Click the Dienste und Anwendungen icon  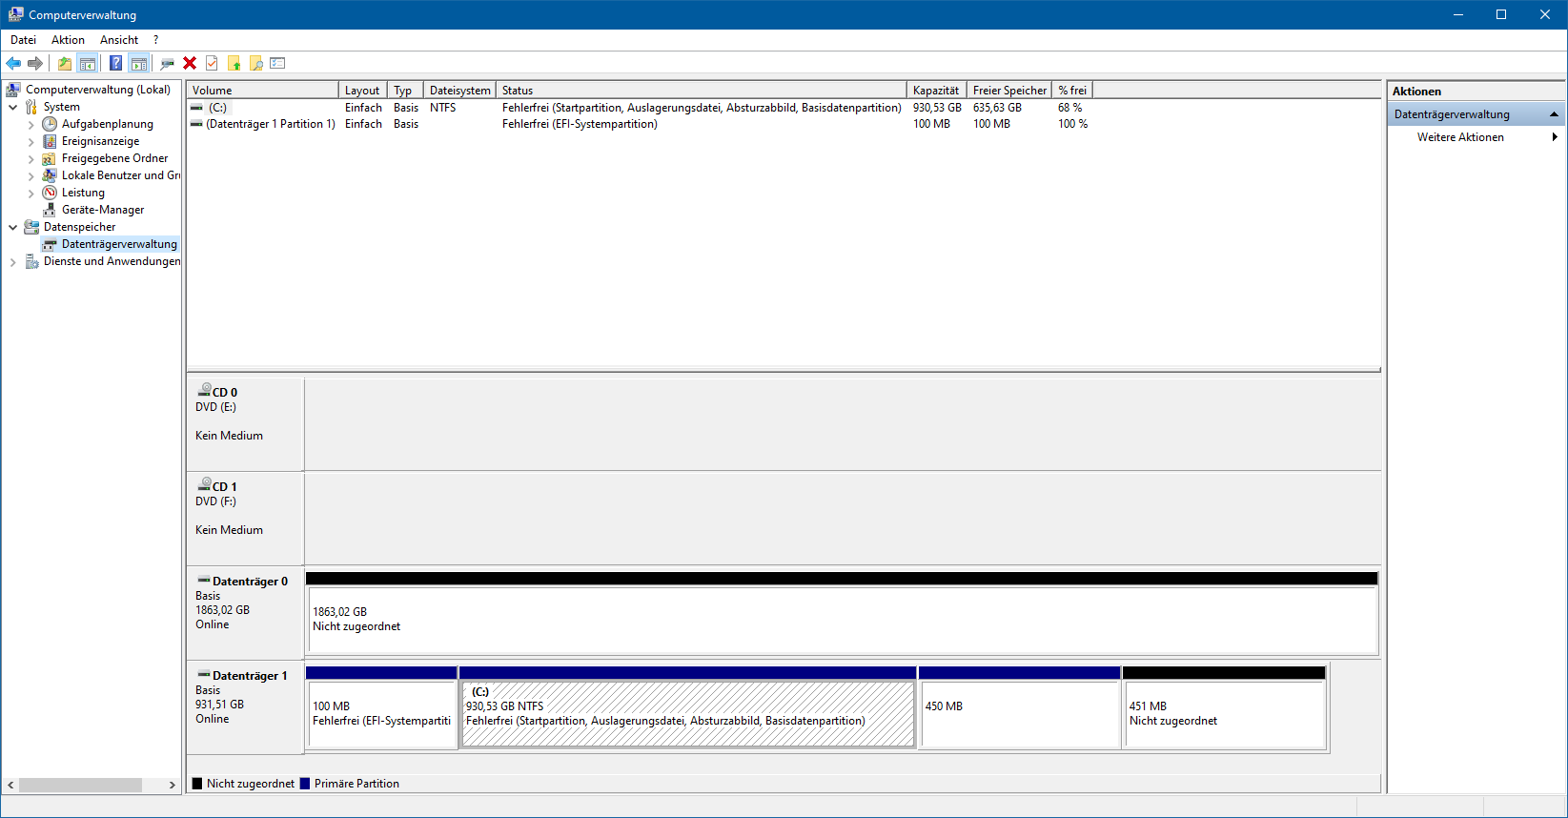click(31, 261)
